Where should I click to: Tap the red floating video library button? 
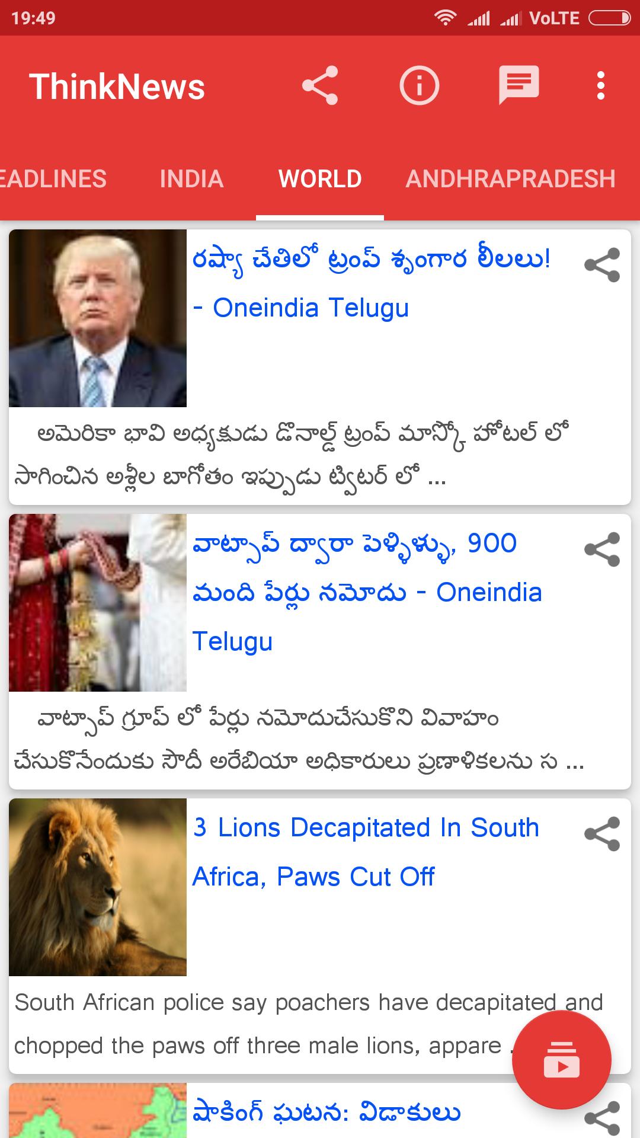[x=561, y=1060]
